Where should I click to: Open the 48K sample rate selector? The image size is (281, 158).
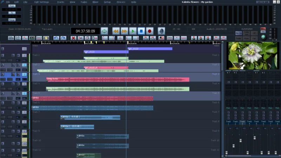click(x=194, y=29)
